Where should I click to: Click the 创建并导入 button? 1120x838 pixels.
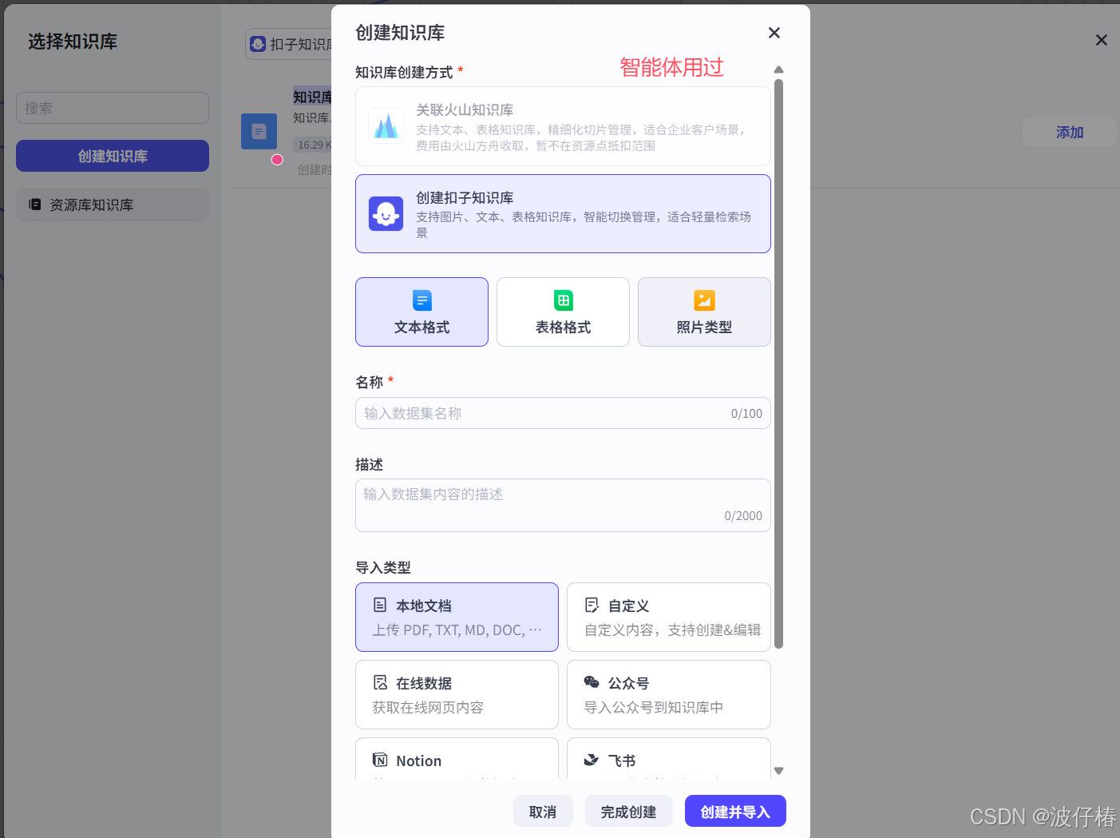[734, 811]
